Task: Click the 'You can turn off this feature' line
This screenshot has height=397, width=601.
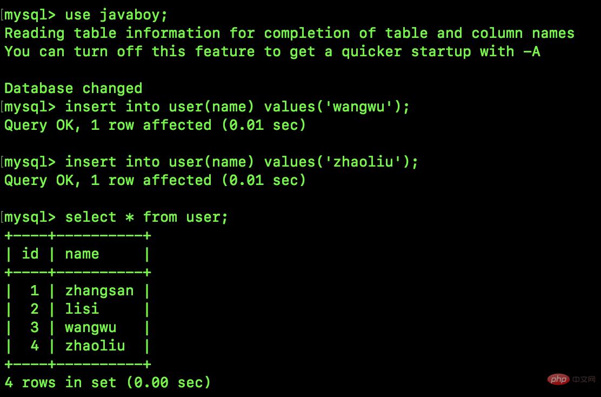Action: coord(272,51)
